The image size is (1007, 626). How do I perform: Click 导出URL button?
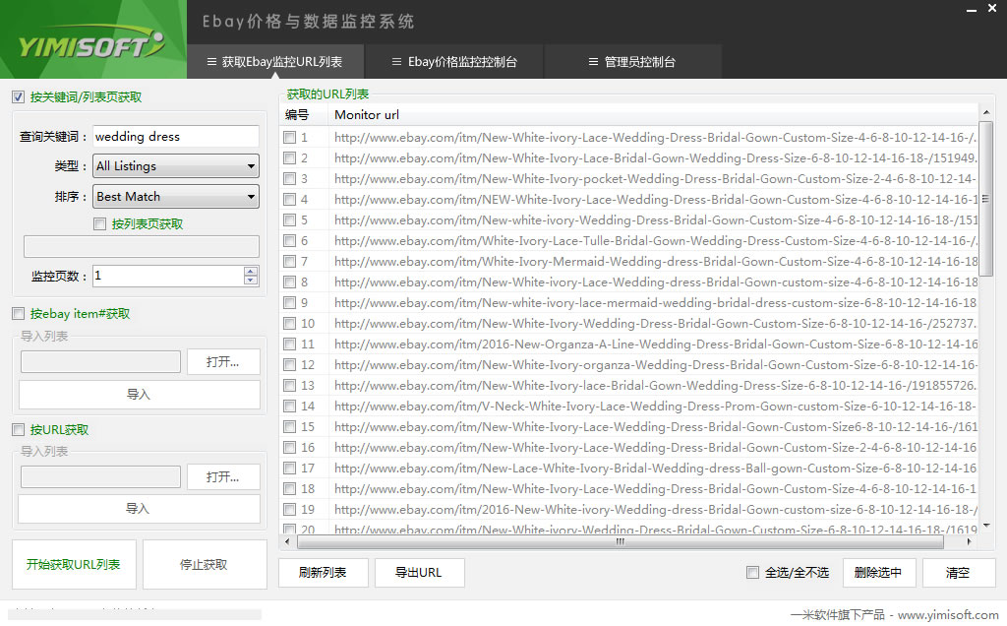pyautogui.click(x=419, y=572)
